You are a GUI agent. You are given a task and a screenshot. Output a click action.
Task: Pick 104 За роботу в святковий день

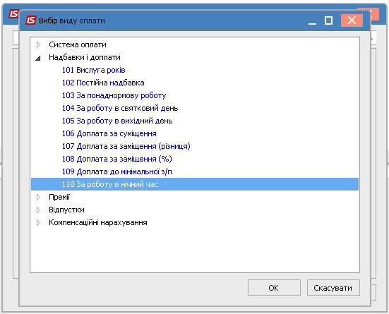click(x=120, y=109)
